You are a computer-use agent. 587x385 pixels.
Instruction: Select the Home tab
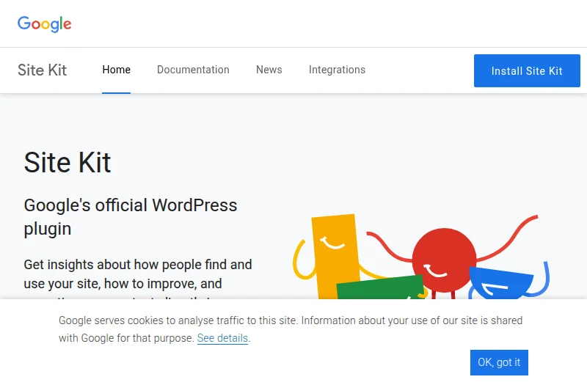pyautogui.click(x=117, y=70)
